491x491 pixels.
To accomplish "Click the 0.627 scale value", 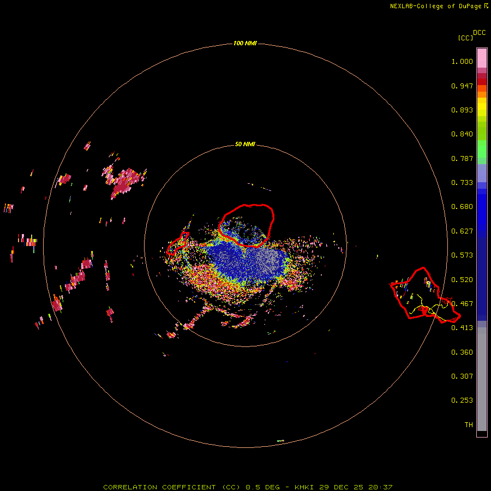I will (x=462, y=231).
